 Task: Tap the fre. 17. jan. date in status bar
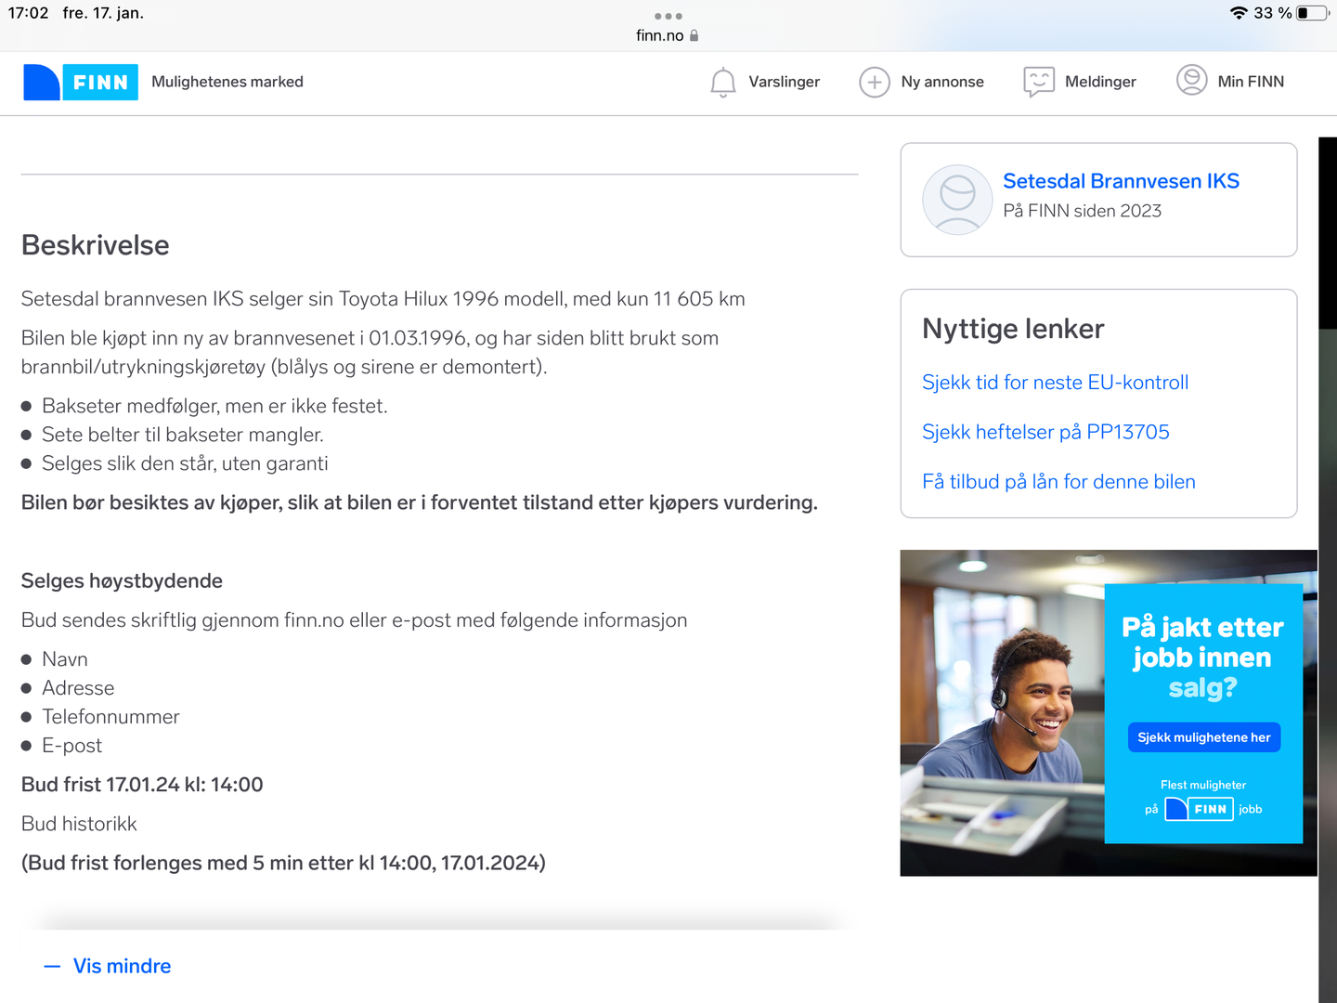coord(103,13)
